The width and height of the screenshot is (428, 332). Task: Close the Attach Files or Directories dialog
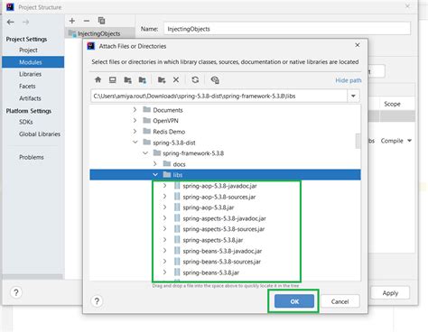coord(358,45)
